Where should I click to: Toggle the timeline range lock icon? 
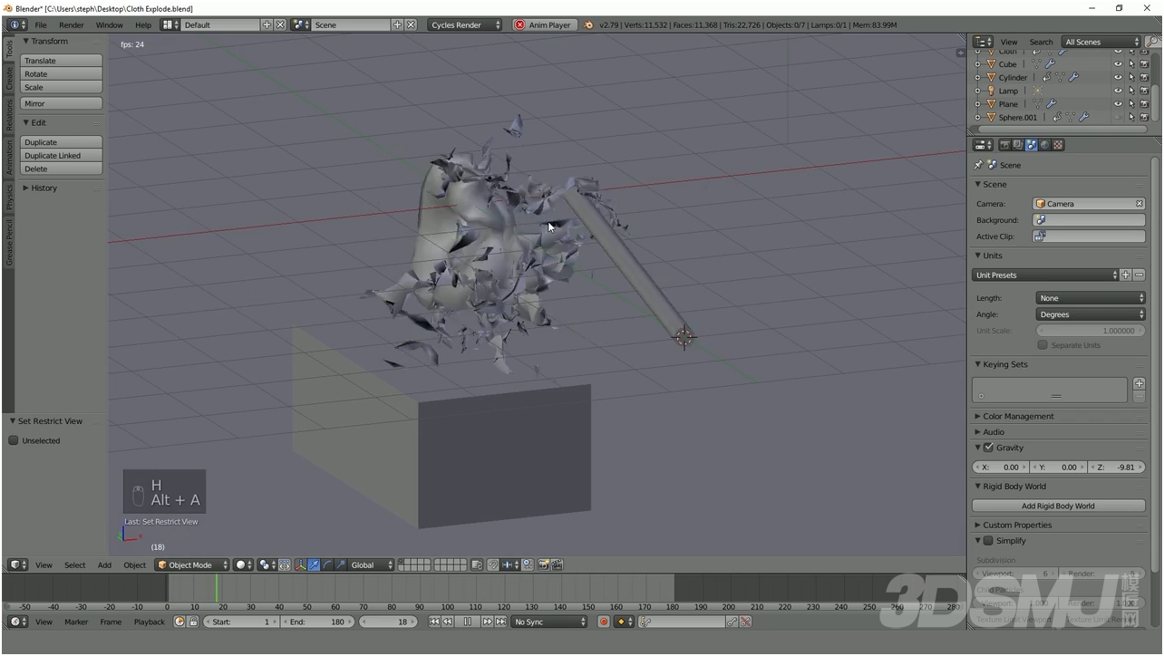coord(193,622)
